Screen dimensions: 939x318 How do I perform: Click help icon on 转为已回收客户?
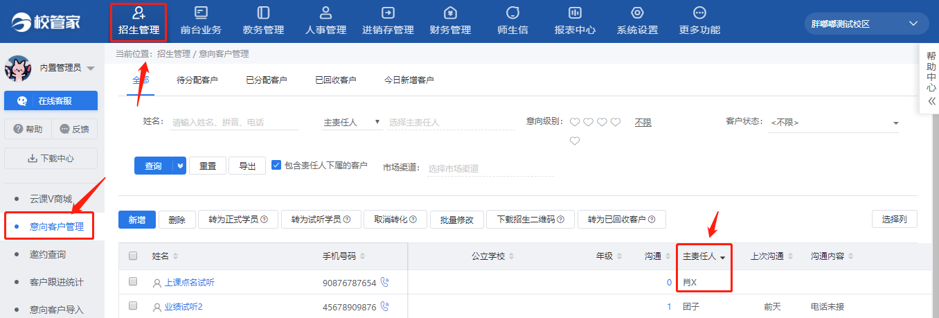tap(652, 220)
